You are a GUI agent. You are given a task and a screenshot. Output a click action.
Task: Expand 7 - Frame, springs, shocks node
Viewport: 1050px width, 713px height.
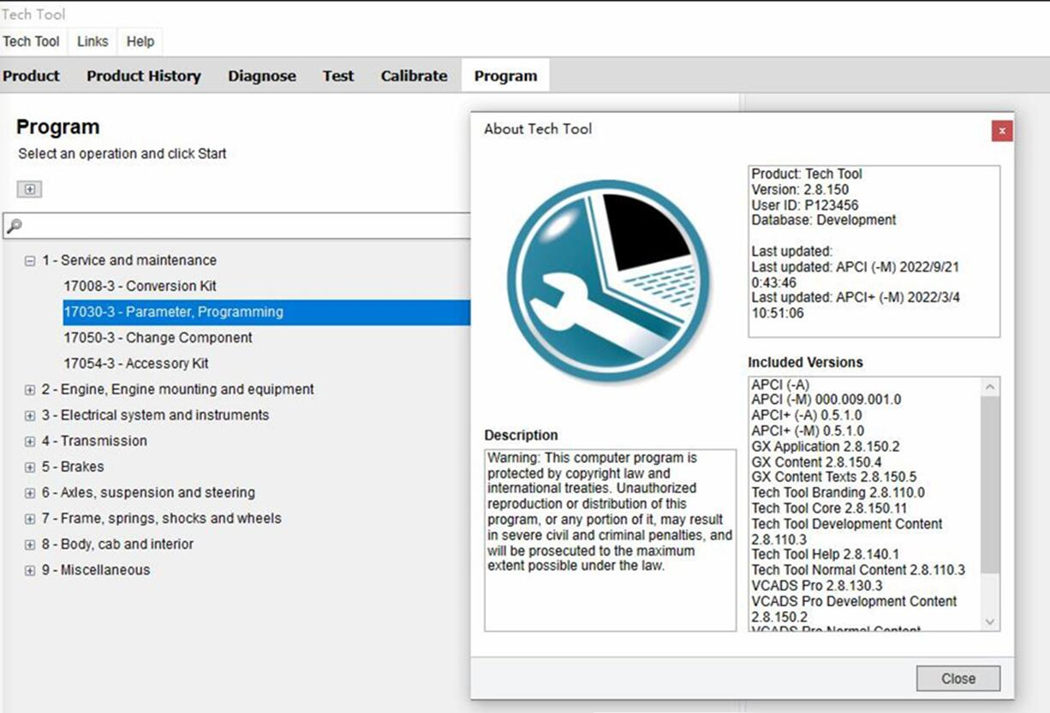click(x=30, y=519)
